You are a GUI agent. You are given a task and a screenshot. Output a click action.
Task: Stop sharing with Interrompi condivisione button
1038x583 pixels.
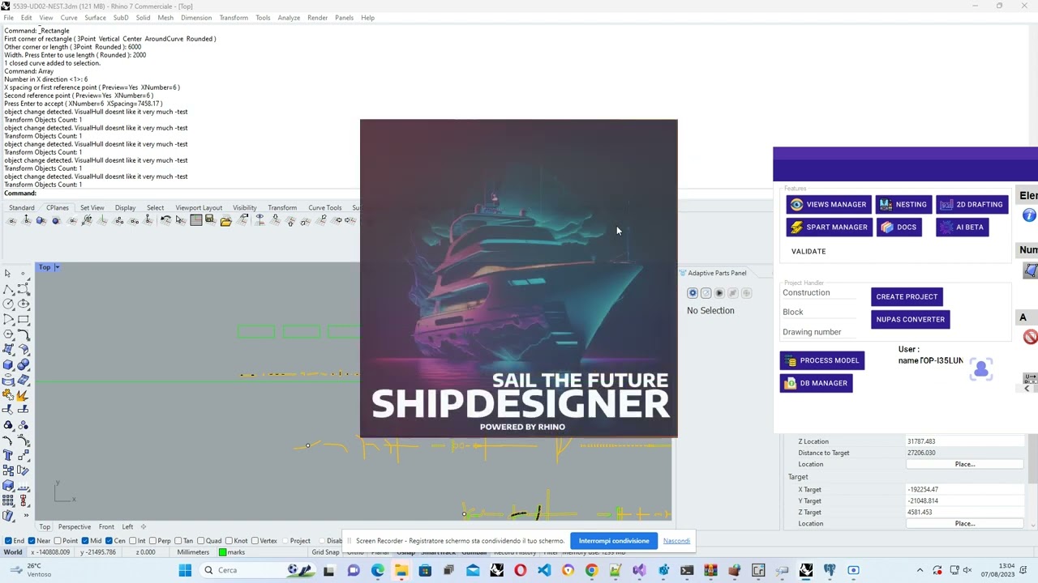click(614, 541)
